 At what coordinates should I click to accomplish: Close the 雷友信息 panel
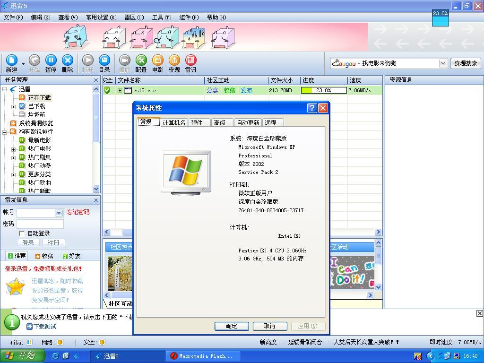coord(95,200)
